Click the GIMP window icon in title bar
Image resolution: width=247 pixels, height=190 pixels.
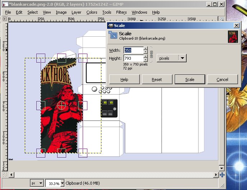tap(5, 4)
